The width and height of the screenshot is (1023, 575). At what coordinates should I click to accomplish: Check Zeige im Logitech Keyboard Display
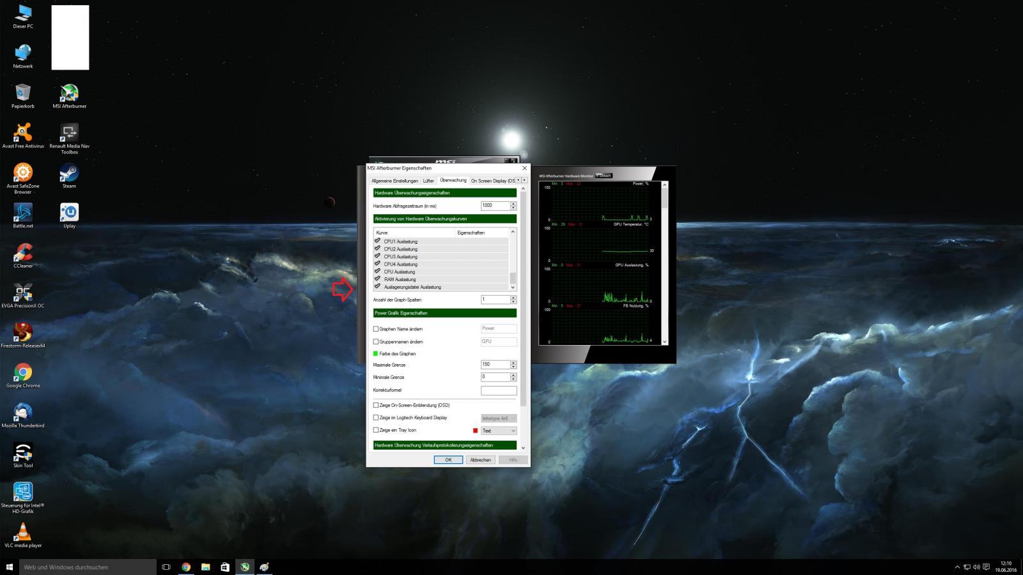[376, 418]
